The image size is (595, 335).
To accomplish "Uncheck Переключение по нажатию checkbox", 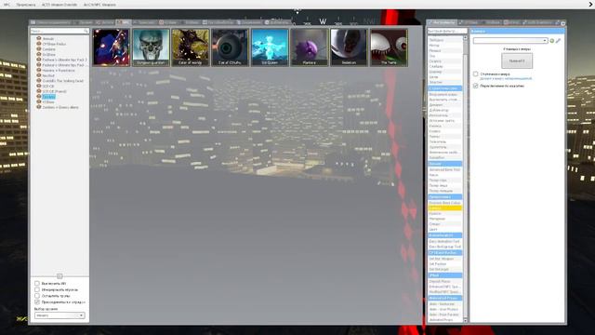I will pos(475,86).
